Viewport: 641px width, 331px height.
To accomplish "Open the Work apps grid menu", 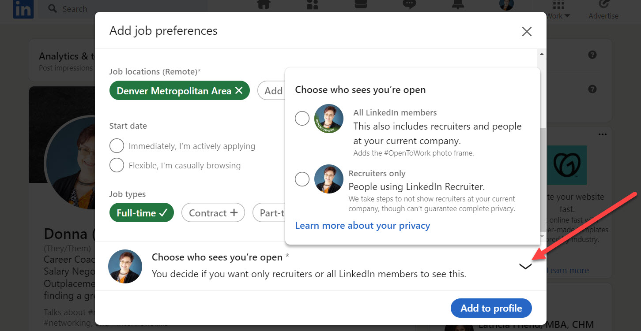I will tap(558, 6).
